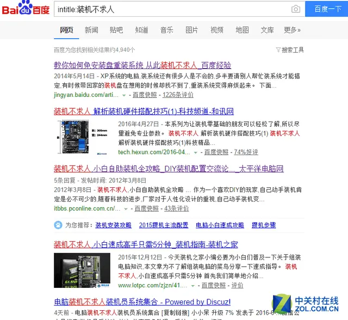The image size is (348, 320).
Task: Open result 电脑装机不求人装机员系统集合 Discuz
Action: click(142, 302)
